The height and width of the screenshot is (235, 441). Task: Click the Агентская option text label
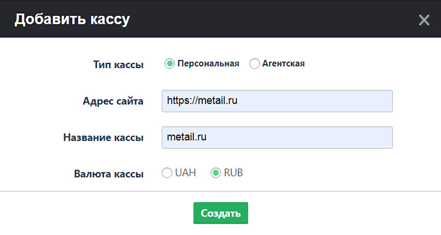tap(283, 64)
